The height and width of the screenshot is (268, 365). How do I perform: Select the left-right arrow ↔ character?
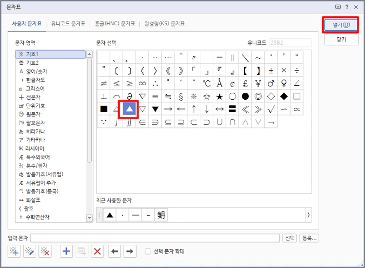220,109
